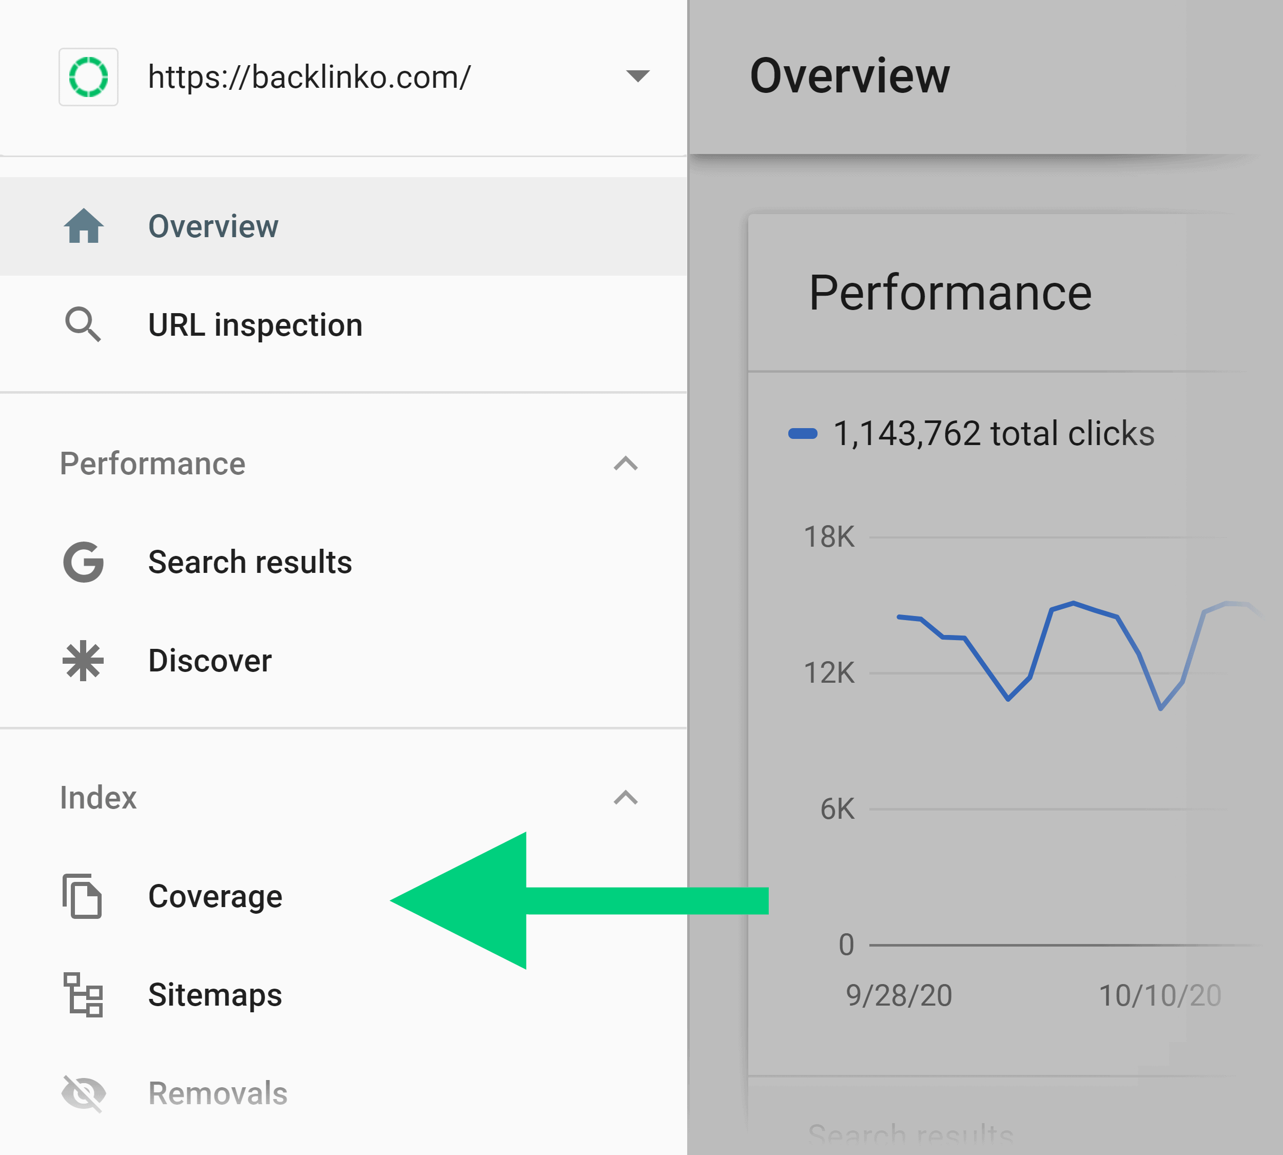Click the Google G Search results icon
1283x1155 pixels.
click(x=83, y=562)
